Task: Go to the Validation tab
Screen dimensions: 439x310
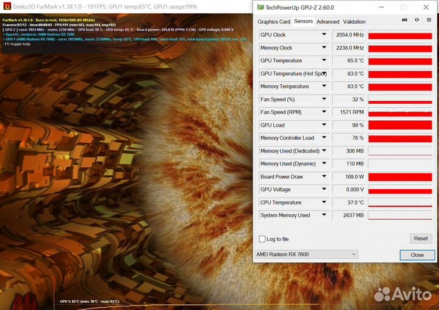Action: coord(354,21)
